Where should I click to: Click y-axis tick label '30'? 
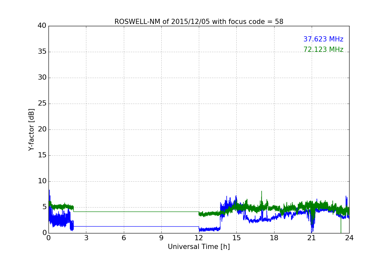[42, 78]
